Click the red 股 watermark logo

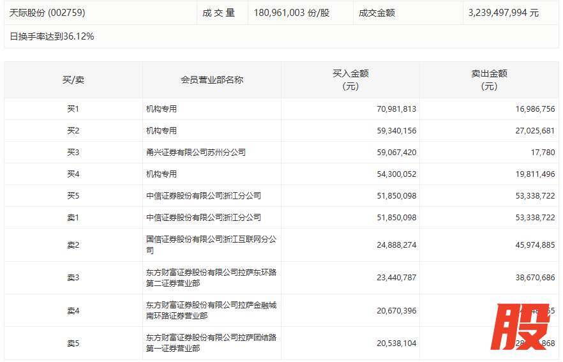(523, 327)
